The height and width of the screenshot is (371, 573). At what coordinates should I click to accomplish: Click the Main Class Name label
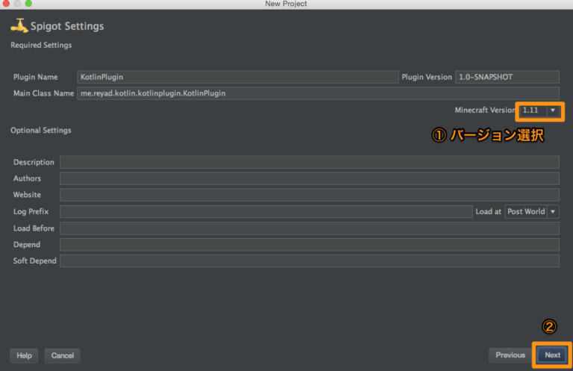tap(43, 93)
